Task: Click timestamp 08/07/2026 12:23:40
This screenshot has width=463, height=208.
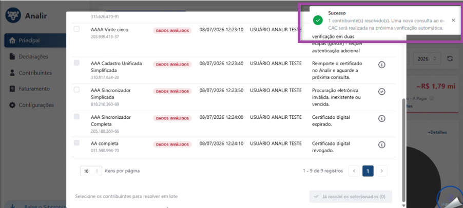Action: click(x=221, y=64)
